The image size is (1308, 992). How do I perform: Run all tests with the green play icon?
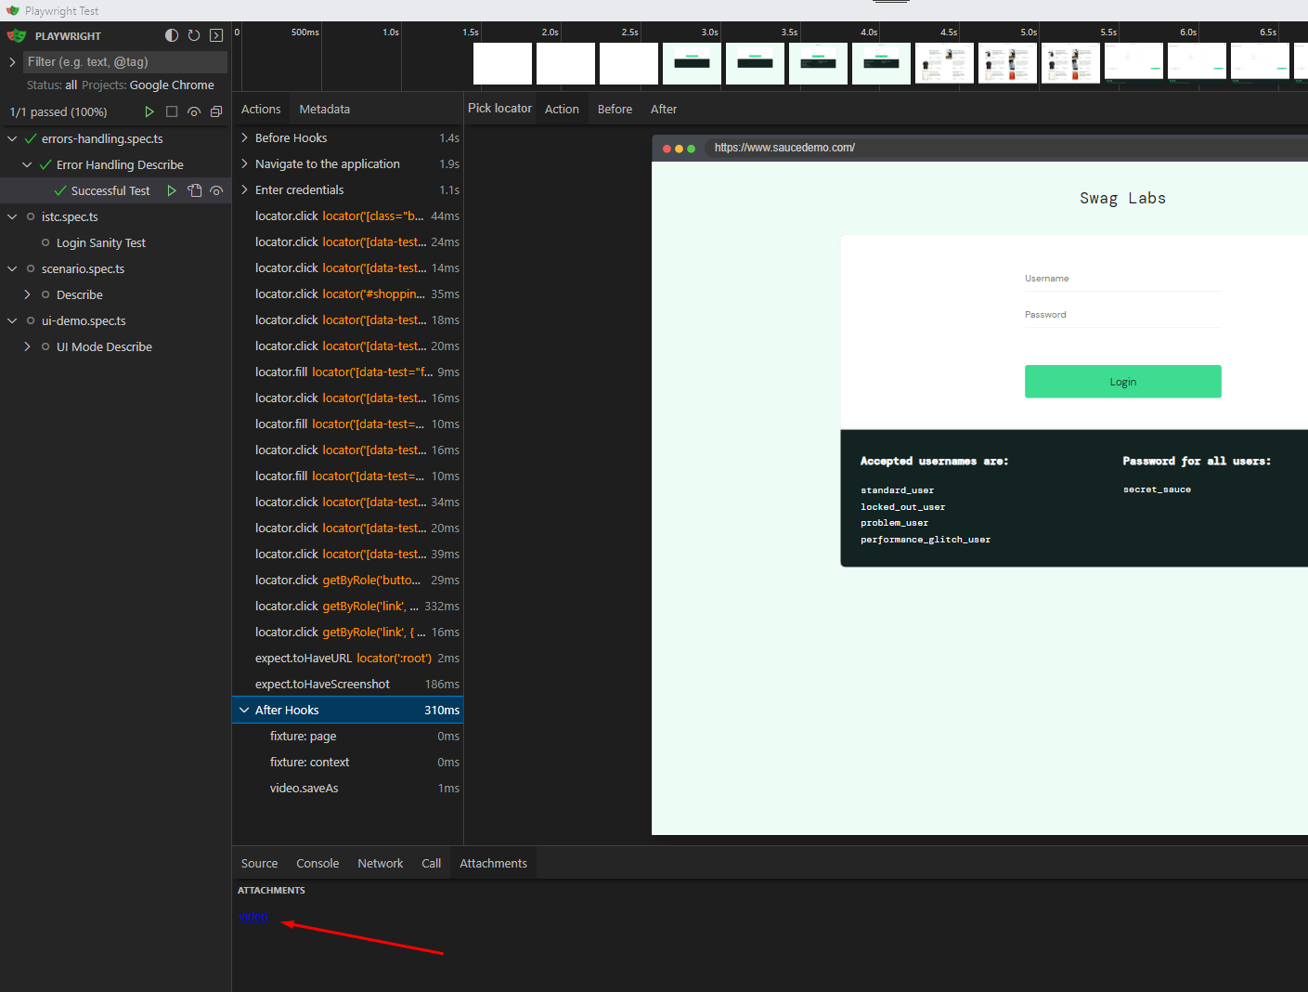(149, 111)
